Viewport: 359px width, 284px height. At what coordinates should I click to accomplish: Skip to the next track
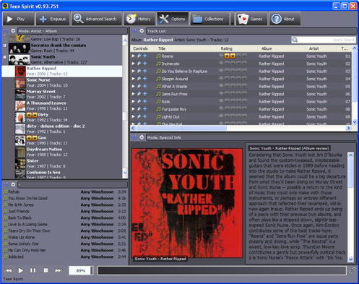click(x=58, y=270)
